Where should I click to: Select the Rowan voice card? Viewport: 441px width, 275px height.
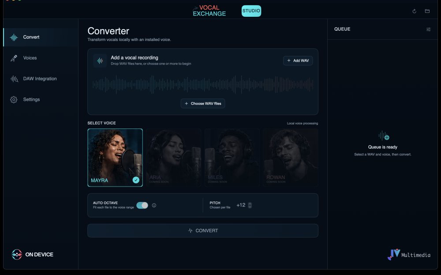291,158
